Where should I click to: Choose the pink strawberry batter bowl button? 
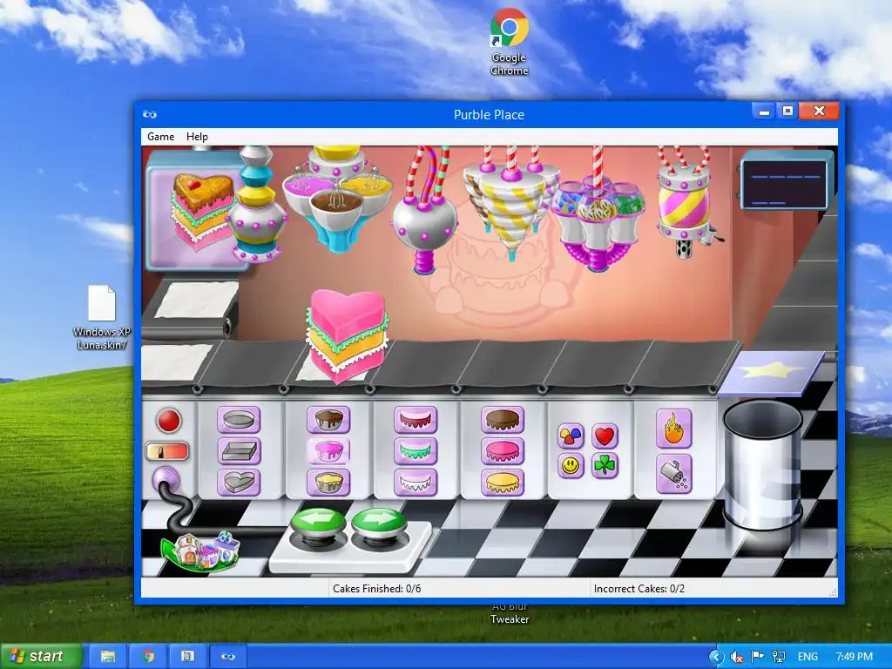click(328, 452)
